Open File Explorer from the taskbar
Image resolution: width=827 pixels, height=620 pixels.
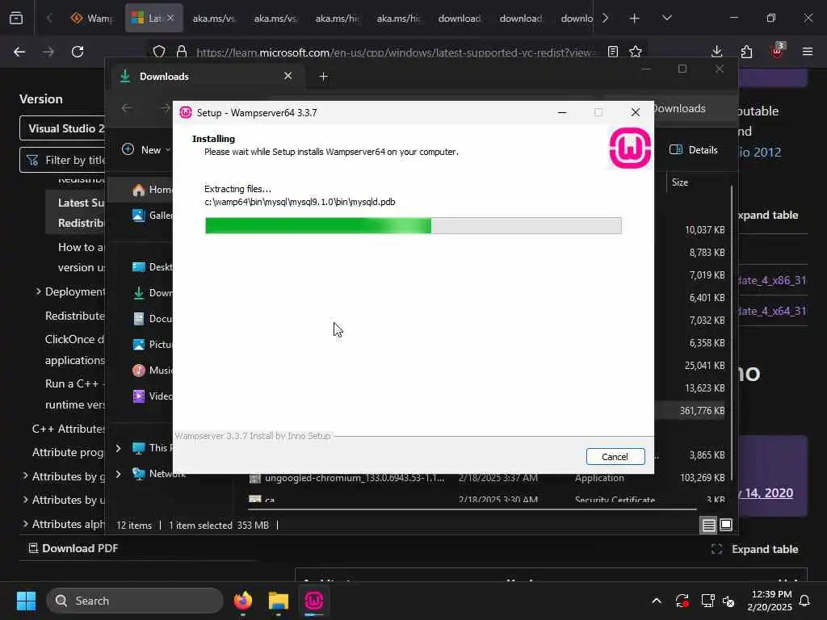click(279, 601)
